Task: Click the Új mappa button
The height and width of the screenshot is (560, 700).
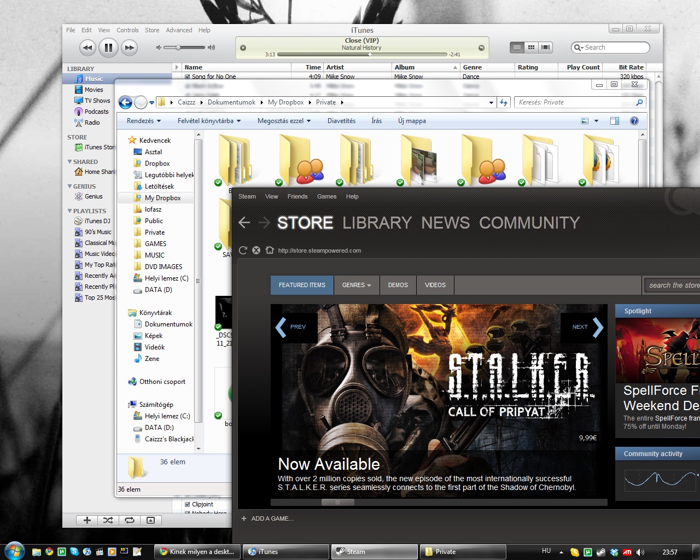Action: [412, 121]
